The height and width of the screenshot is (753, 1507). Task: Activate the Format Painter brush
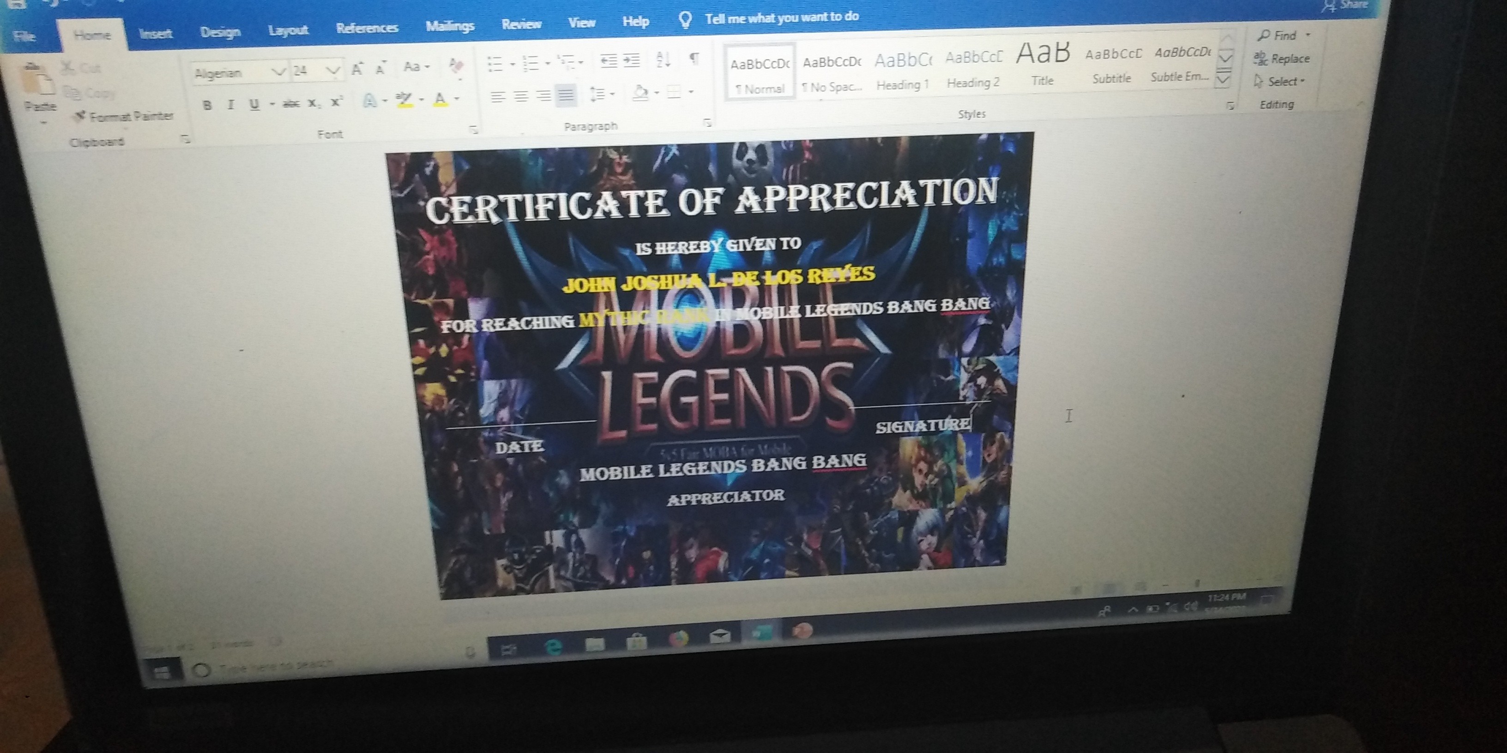(x=81, y=116)
